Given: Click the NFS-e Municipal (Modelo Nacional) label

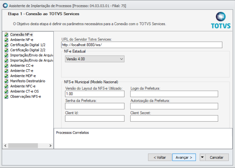Looking at the screenshot, I should point(91,82).
